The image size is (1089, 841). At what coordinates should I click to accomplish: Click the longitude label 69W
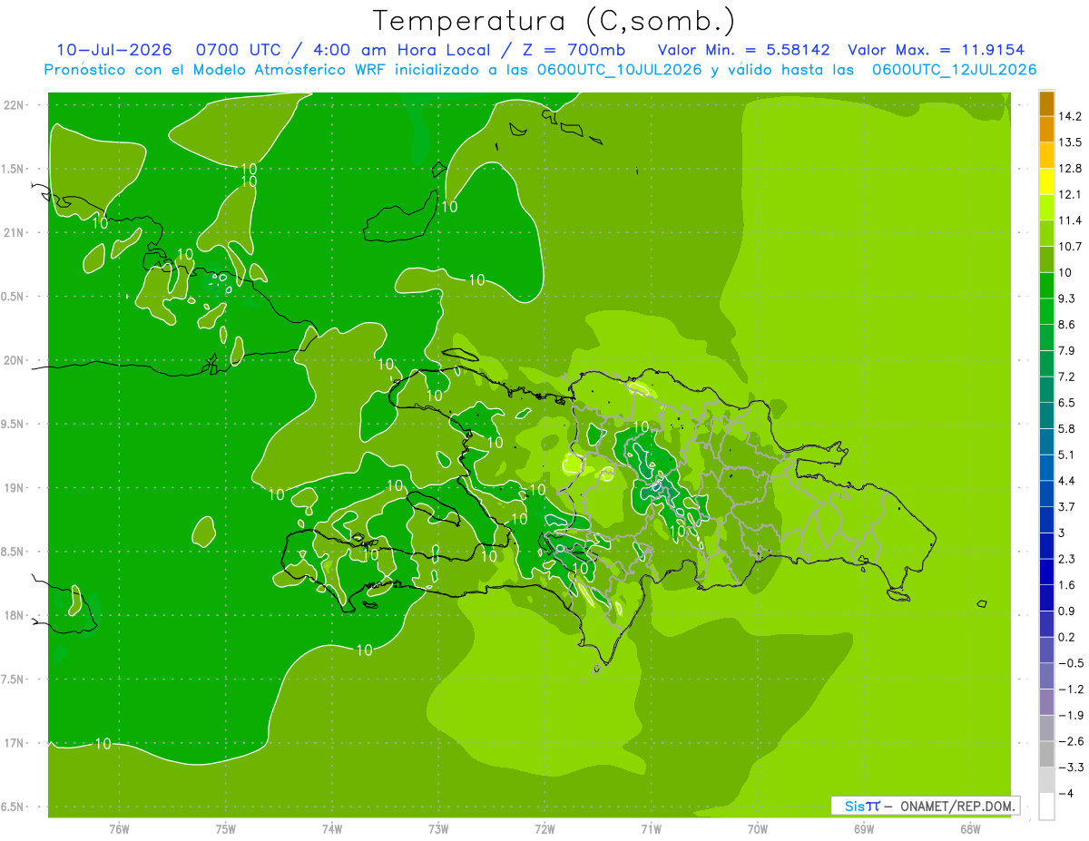click(x=864, y=829)
